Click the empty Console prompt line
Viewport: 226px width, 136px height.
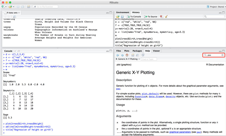pyautogui.click(x=58, y=133)
